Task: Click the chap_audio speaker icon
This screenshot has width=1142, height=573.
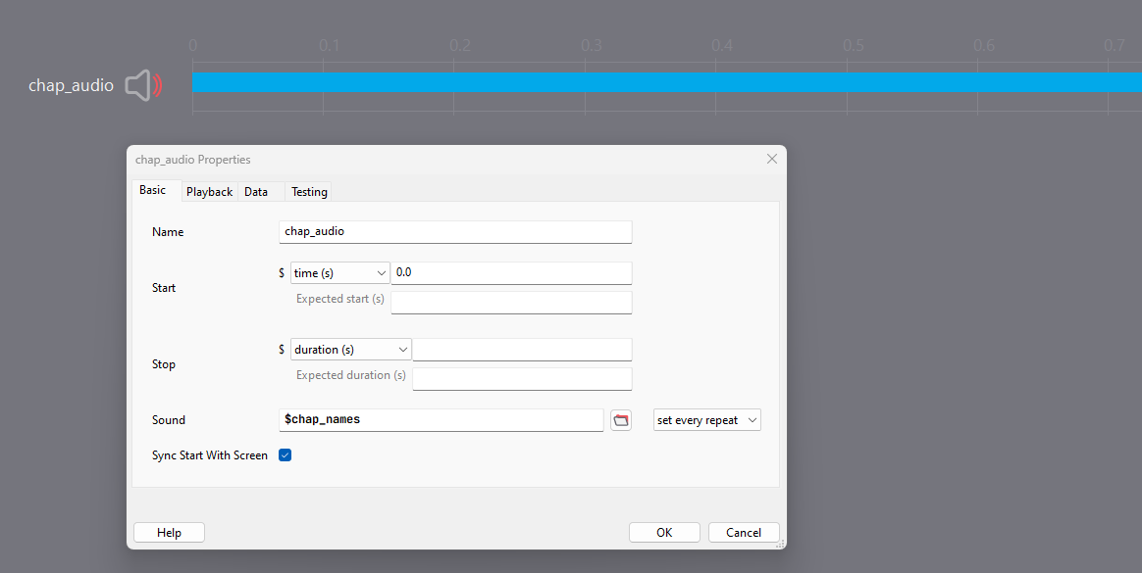Action: (x=143, y=86)
